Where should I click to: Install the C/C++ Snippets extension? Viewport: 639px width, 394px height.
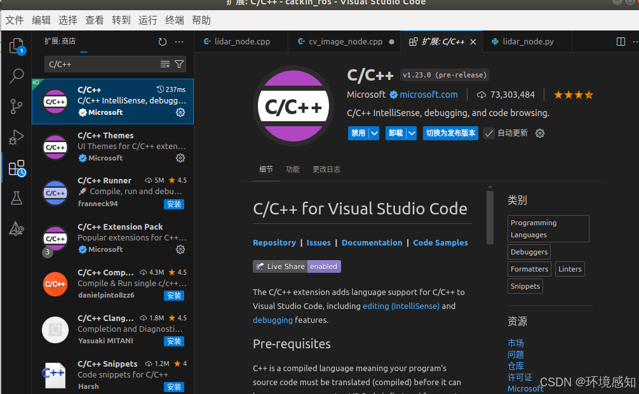(174, 386)
